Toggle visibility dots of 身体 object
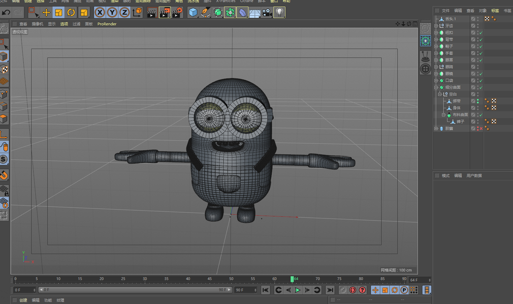This screenshot has height=304, width=513. pos(477,108)
